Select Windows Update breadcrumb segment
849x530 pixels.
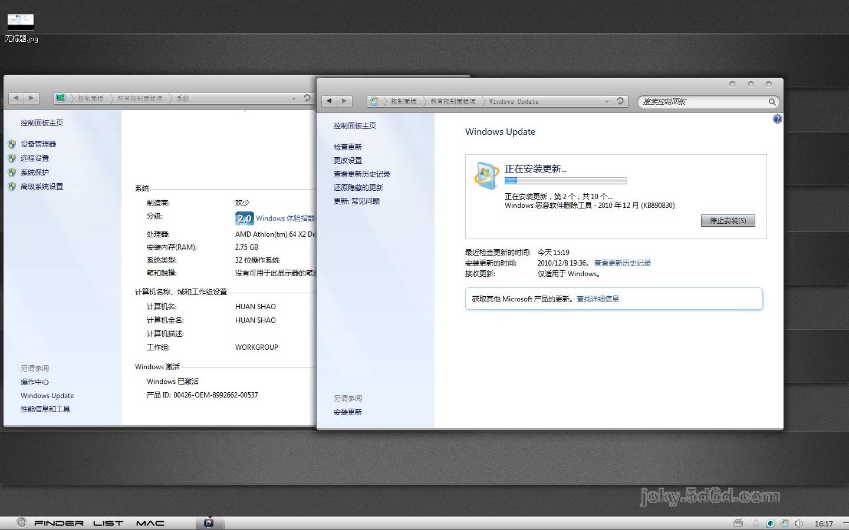pyautogui.click(x=514, y=102)
